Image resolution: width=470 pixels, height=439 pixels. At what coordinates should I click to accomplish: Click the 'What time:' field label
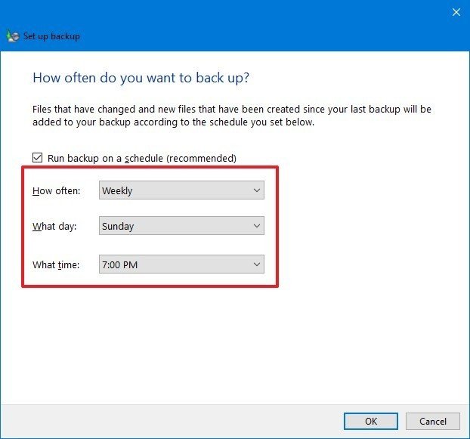point(55,264)
